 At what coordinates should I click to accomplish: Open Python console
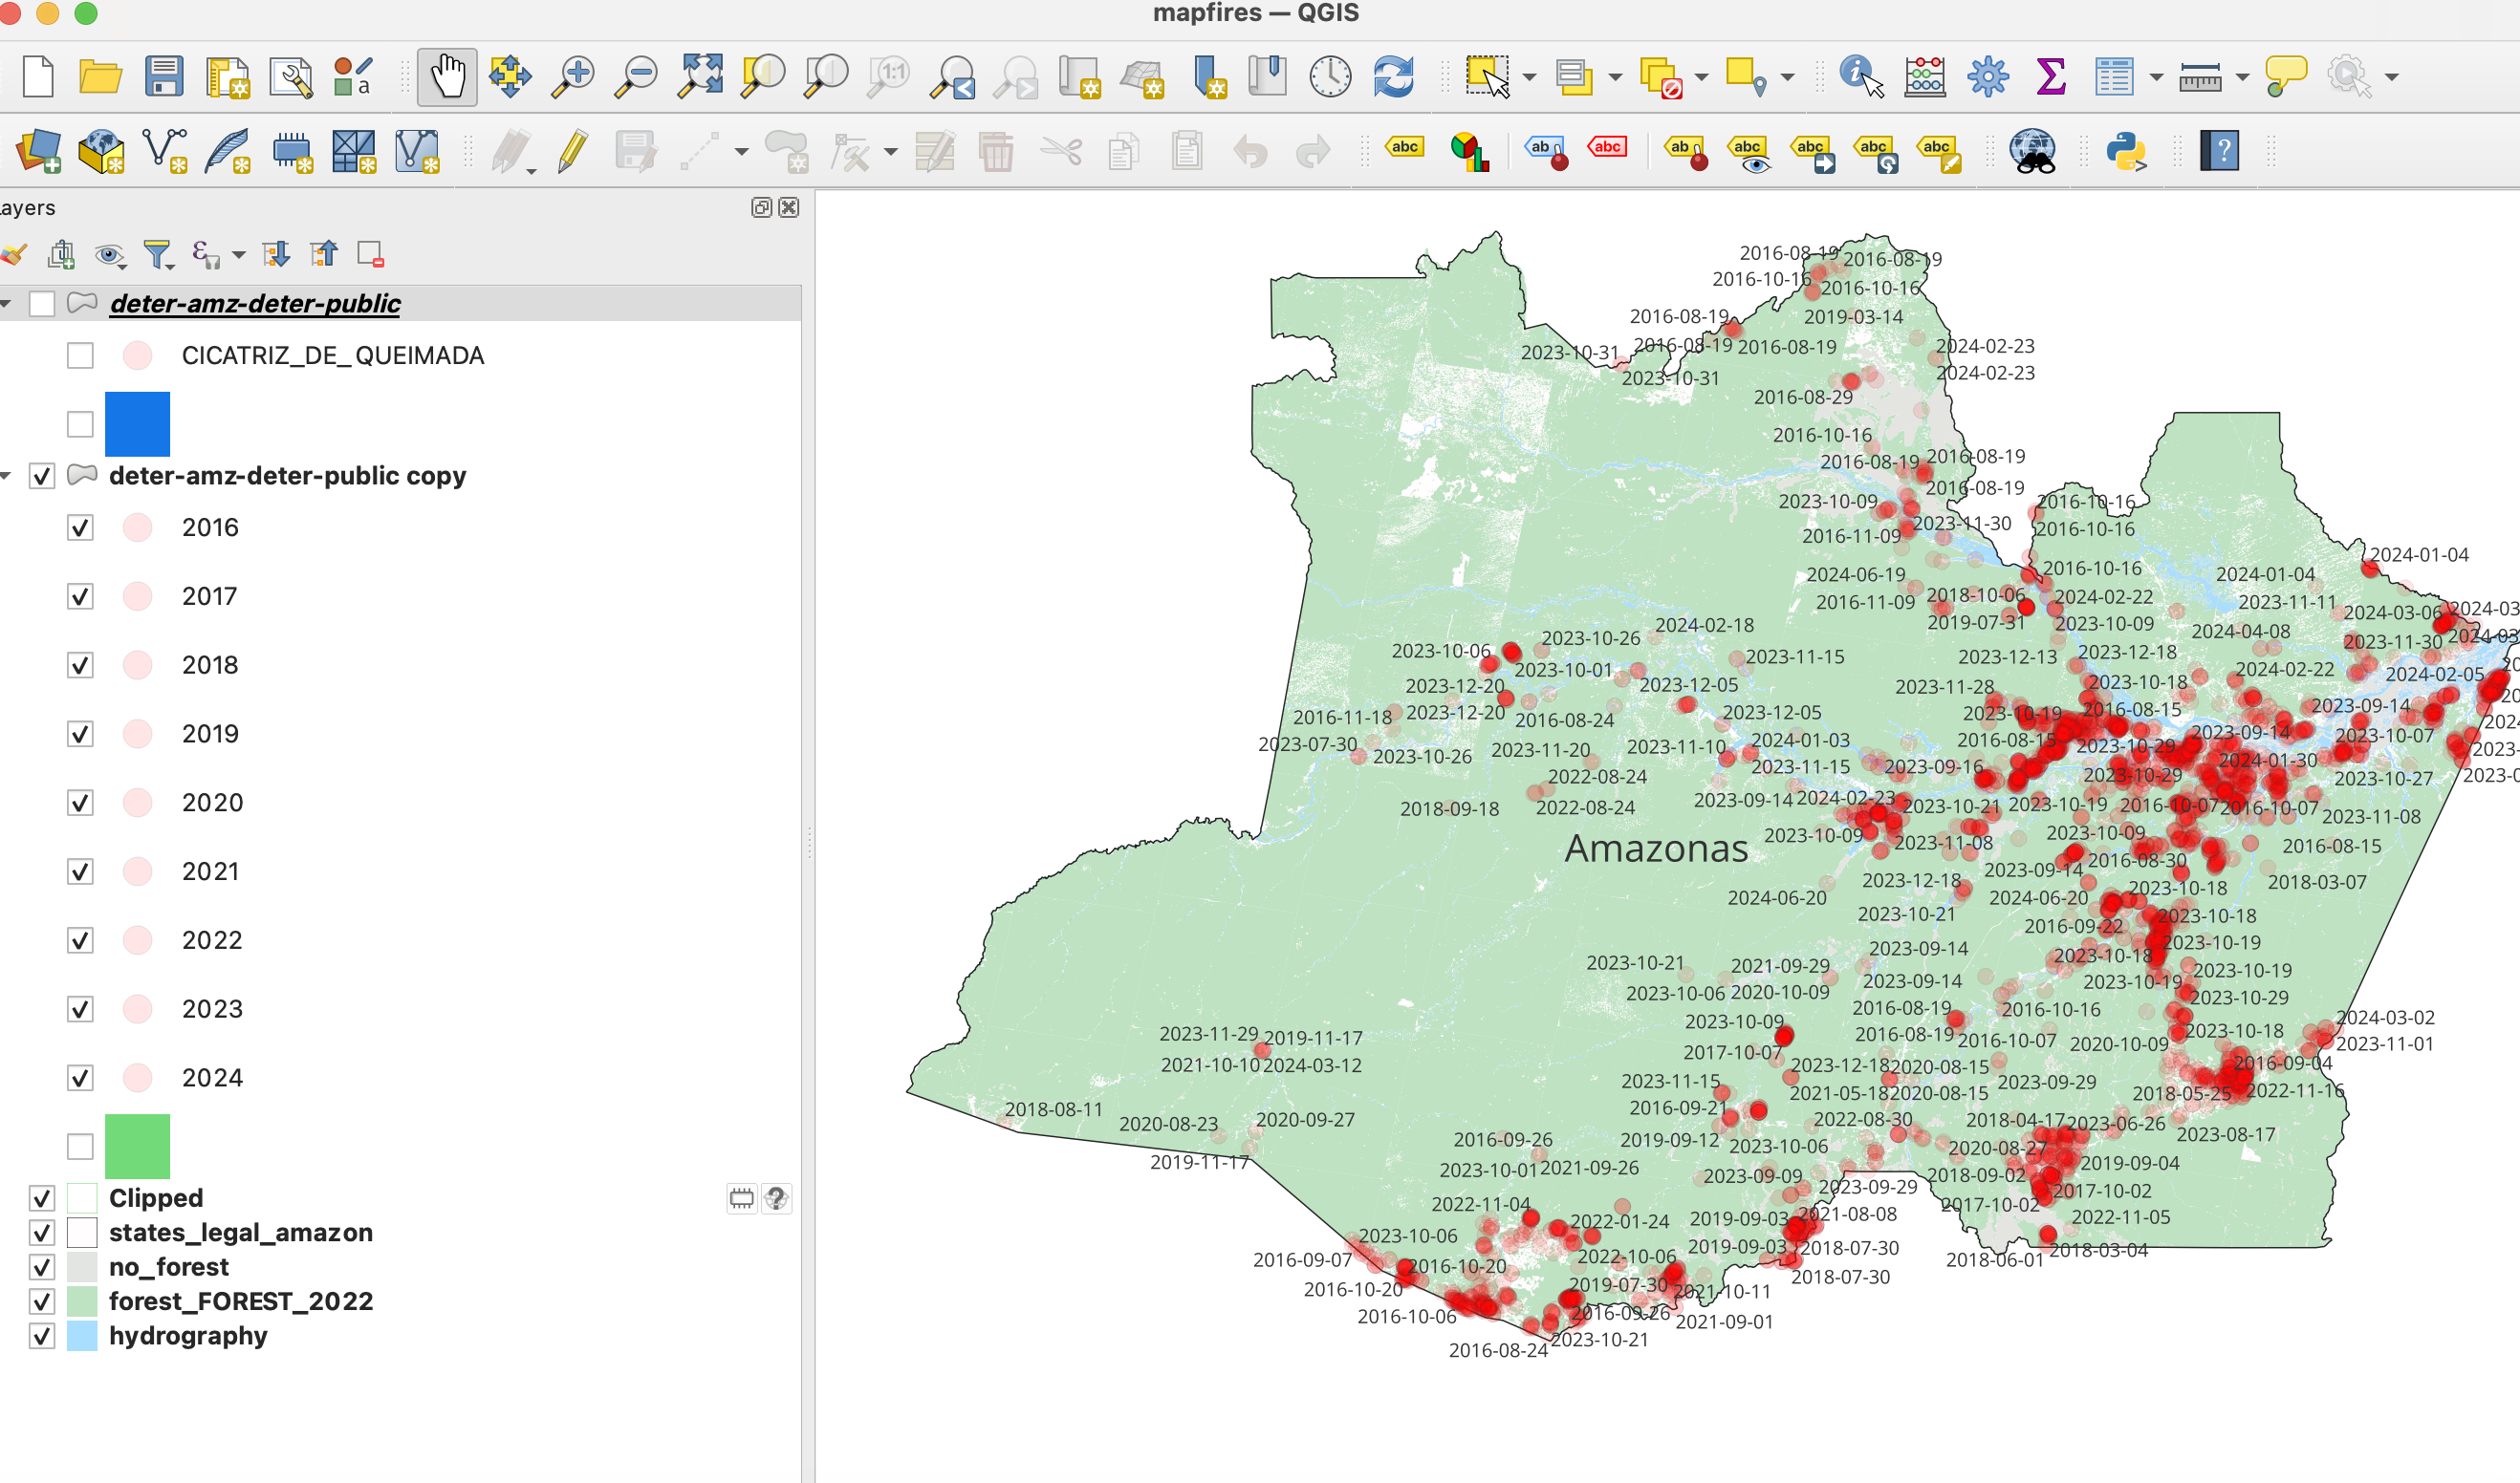click(x=2126, y=152)
